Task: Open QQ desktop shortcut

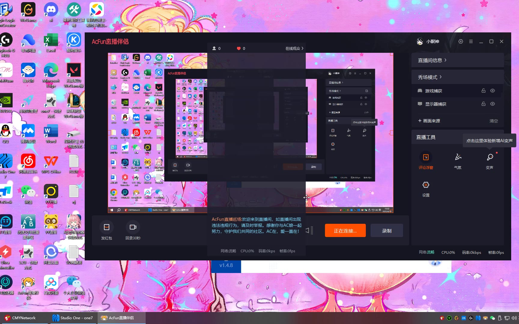Action: 6,133
